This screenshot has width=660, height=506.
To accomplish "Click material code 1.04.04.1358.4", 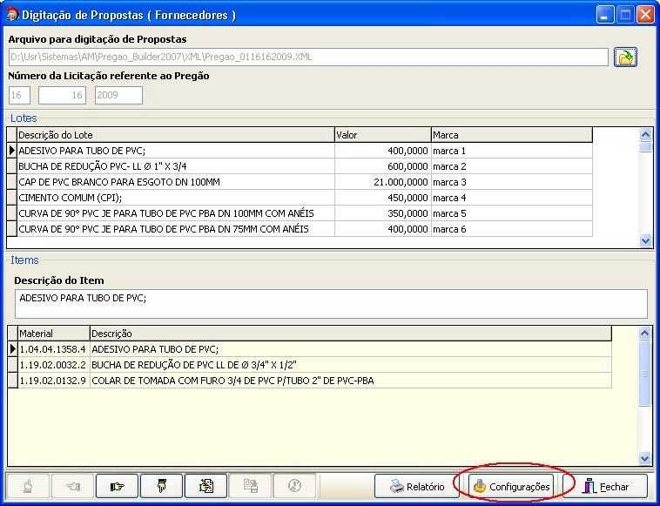I will [54, 349].
